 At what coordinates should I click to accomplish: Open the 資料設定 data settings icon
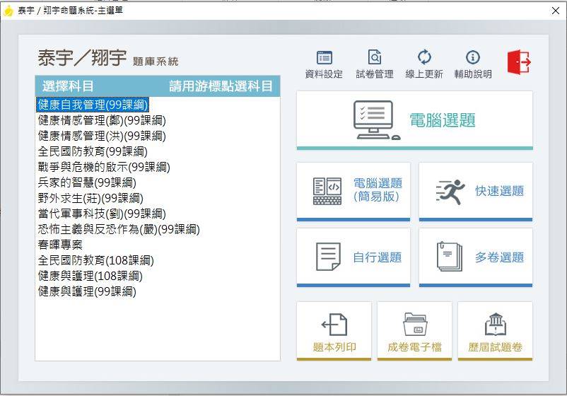pos(324,65)
